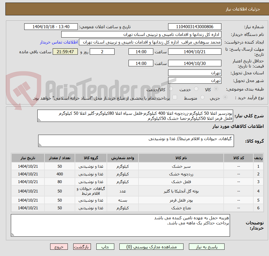Click resize handle of گروه کالا box
This screenshot has height=256, width=269.
40,145
